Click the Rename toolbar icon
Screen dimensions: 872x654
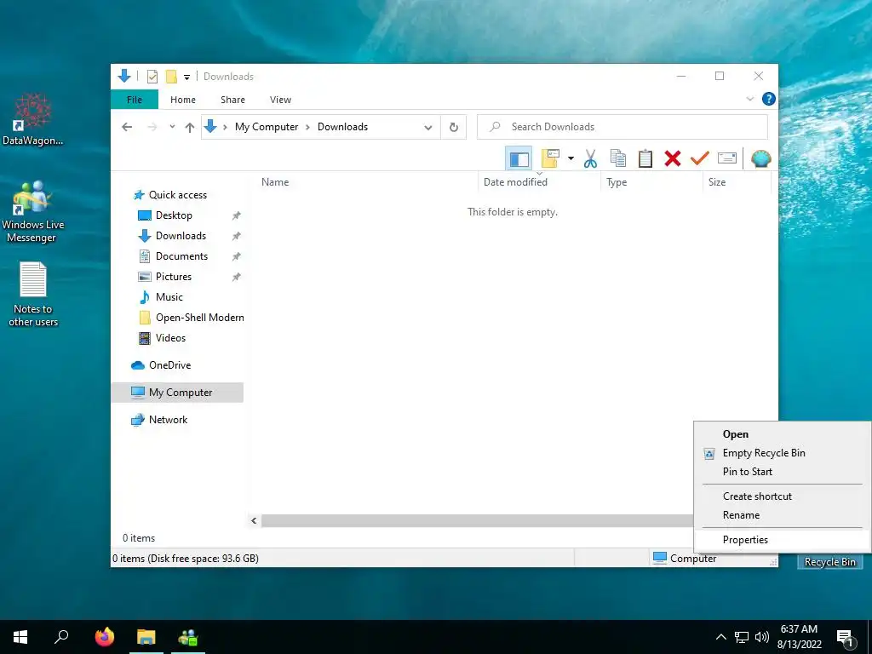point(727,159)
